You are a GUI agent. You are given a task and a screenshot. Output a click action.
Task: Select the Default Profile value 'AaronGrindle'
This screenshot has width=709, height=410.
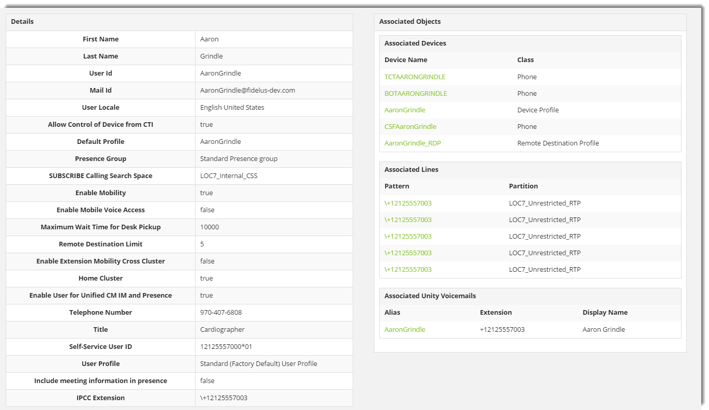point(220,141)
